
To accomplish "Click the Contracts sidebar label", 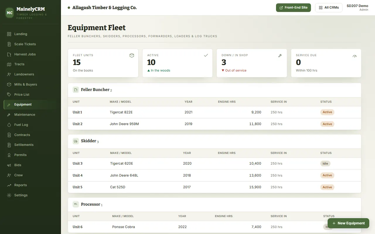I will (x=22, y=135).
